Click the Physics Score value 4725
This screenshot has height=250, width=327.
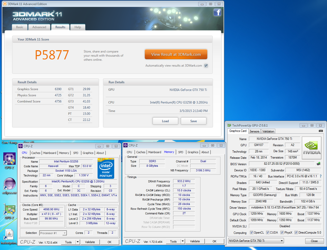click(x=58, y=95)
